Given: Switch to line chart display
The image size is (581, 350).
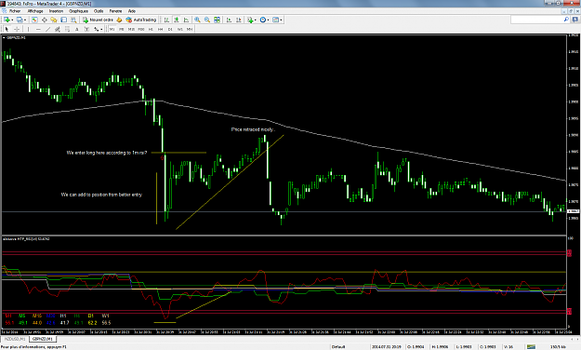Looking at the screenshot, I should pos(186,20).
